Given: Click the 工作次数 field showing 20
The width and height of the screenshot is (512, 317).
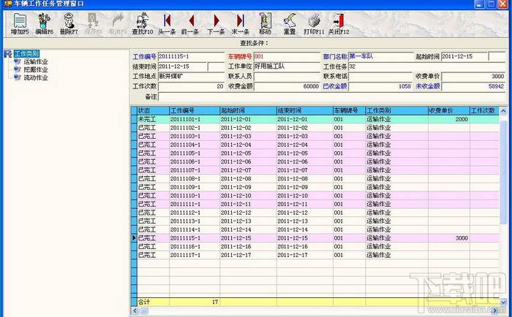Looking at the screenshot, I should pos(191,86).
